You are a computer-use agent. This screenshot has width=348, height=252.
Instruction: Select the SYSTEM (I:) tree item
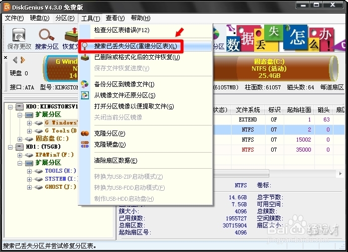click(x=61, y=179)
